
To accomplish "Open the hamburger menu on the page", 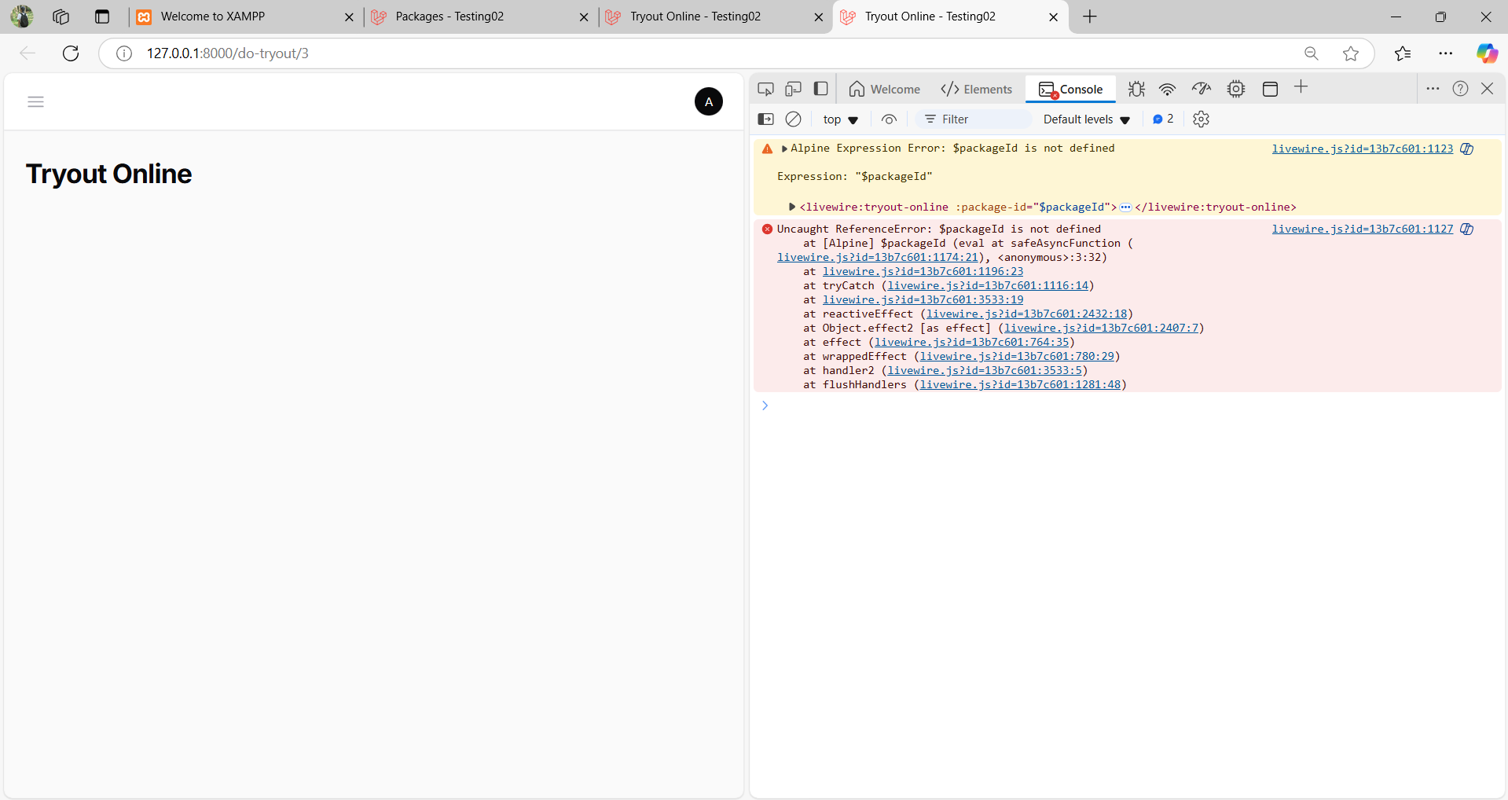I will (35, 101).
